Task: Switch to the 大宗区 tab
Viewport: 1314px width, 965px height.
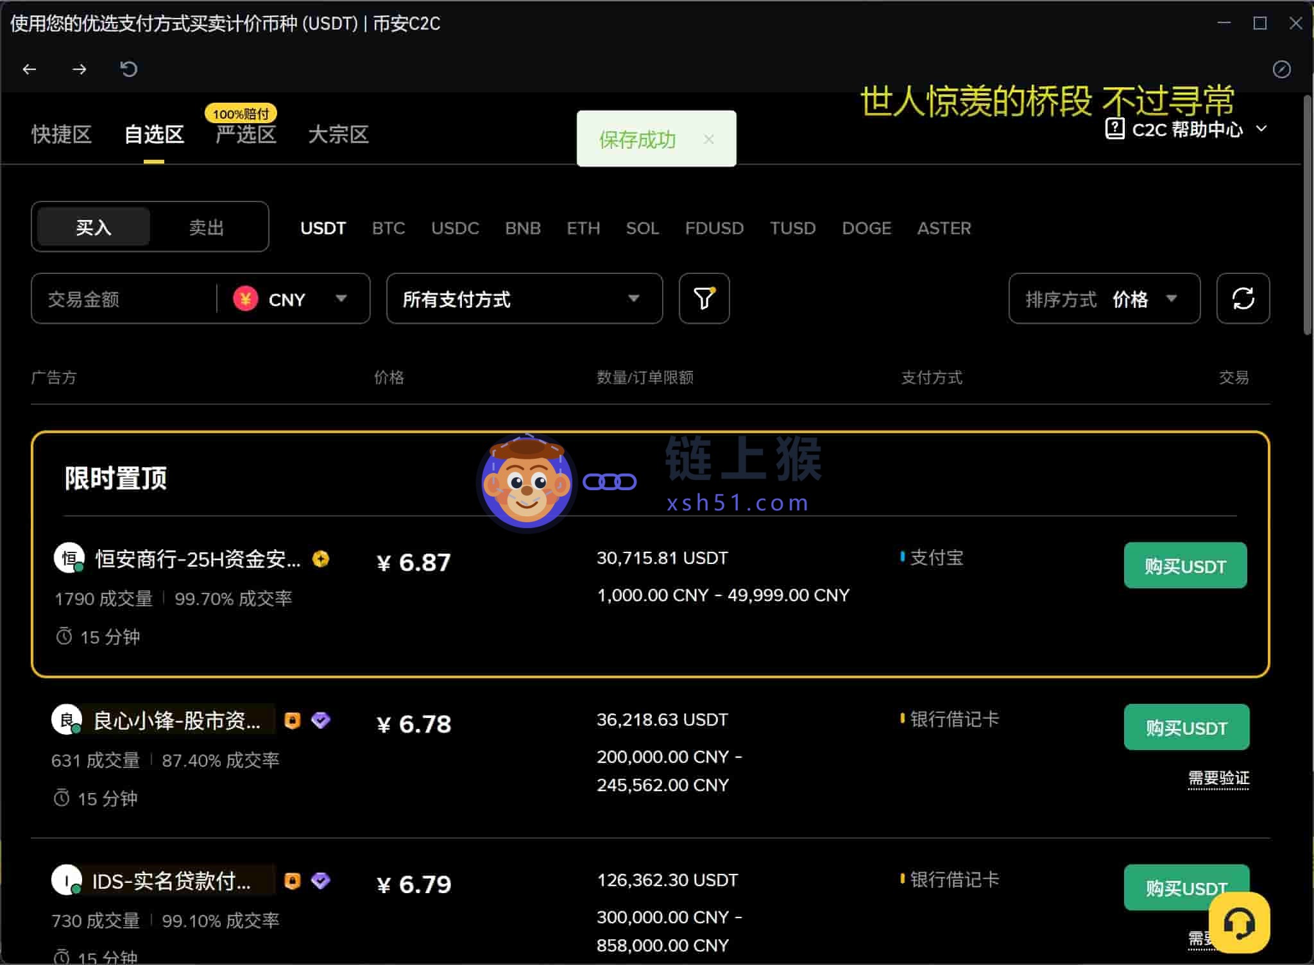Action: (338, 134)
